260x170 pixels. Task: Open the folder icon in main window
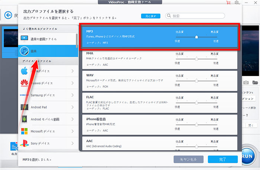click(x=255, y=82)
